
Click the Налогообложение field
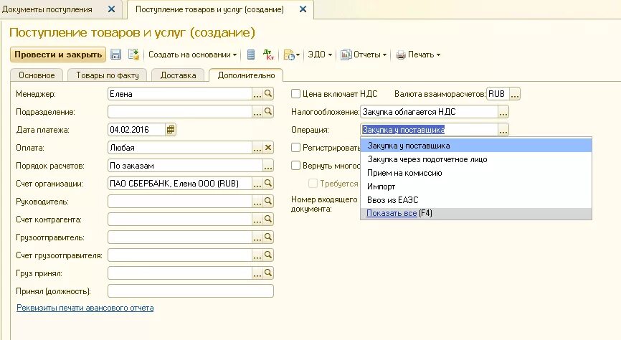429,112
